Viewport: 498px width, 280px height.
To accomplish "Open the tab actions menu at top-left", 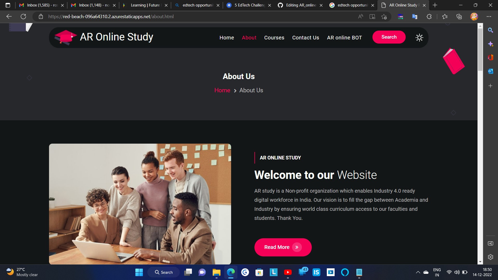I will (8, 5).
